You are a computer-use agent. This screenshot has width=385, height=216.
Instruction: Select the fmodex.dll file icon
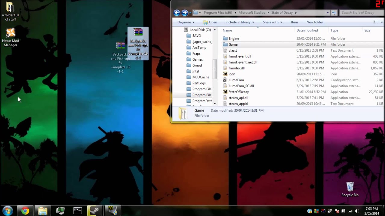[x=225, y=68]
